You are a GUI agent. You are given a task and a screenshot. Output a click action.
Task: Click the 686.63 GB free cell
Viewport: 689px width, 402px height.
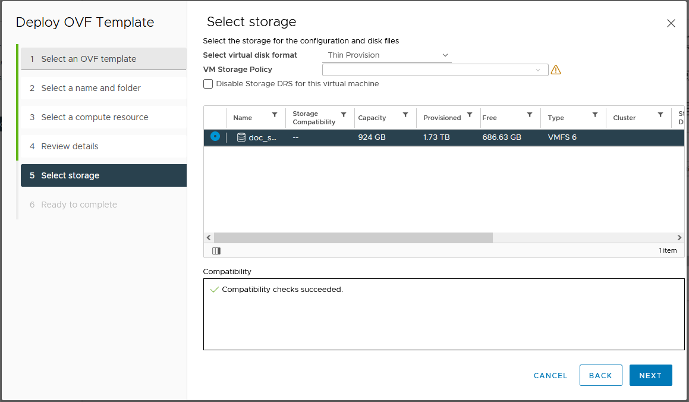(x=501, y=137)
